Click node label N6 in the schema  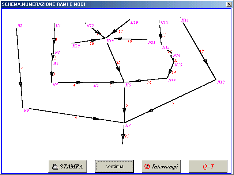128,85
